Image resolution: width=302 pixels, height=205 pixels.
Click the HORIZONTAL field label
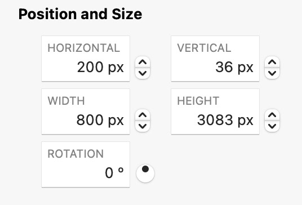pos(84,48)
